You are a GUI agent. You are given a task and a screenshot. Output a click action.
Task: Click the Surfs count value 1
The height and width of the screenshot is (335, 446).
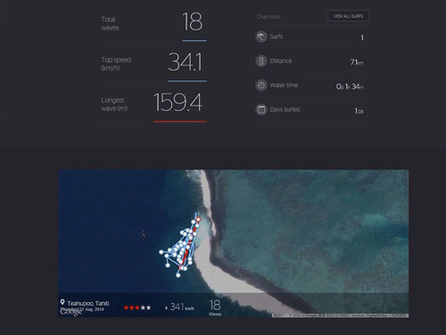pyautogui.click(x=362, y=38)
